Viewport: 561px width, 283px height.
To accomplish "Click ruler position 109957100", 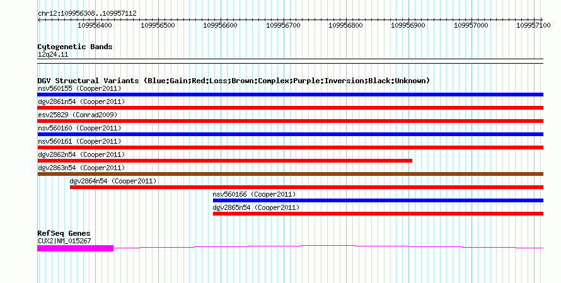I will (x=533, y=25).
